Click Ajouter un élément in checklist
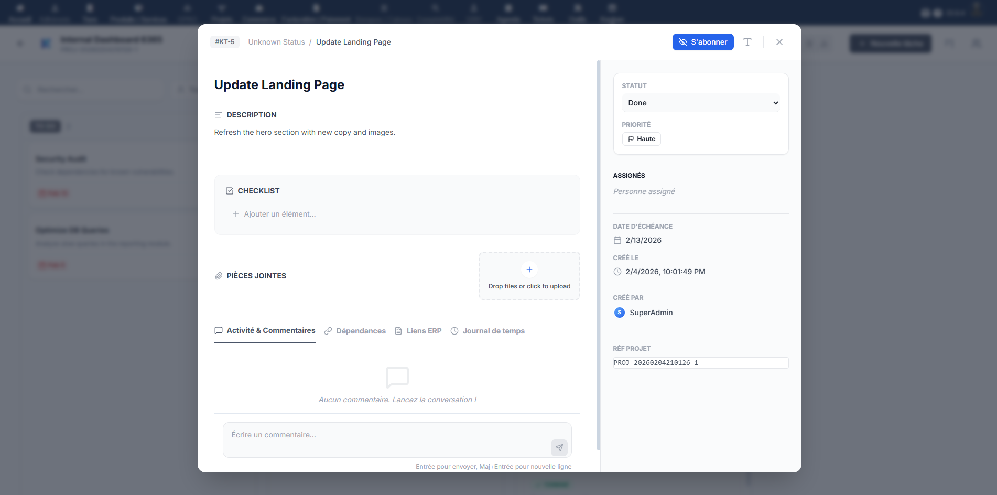This screenshot has width=997, height=495. click(279, 214)
